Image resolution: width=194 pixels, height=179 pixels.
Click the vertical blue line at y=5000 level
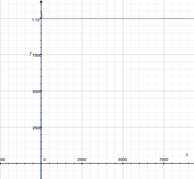pyautogui.click(x=41, y=91)
